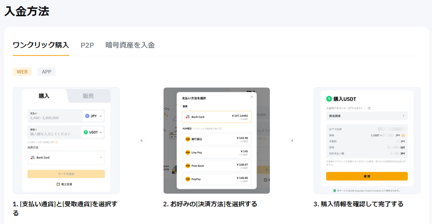This screenshot has width=432, height=224.
Task: Select the 暗号資産を入金 tab
Action: (x=130, y=45)
